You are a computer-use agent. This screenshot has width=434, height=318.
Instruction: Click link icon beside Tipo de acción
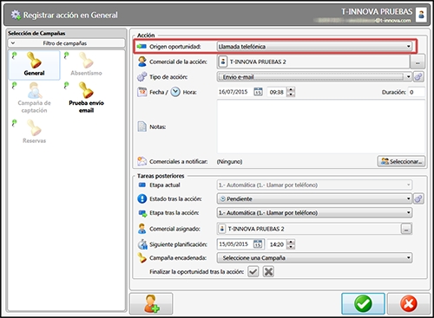[418, 77]
